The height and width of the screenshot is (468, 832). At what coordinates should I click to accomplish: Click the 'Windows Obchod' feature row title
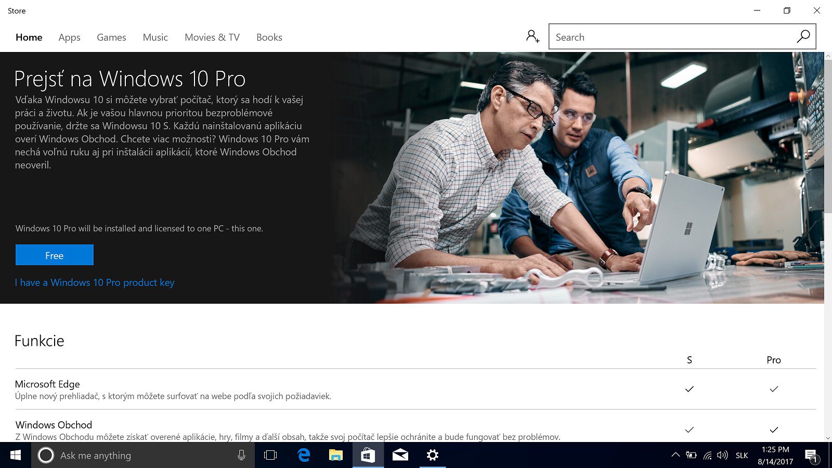point(54,425)
